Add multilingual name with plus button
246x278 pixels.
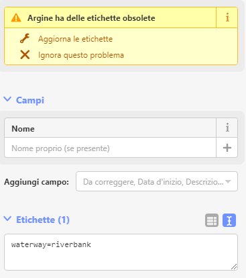tap(227, 148)
